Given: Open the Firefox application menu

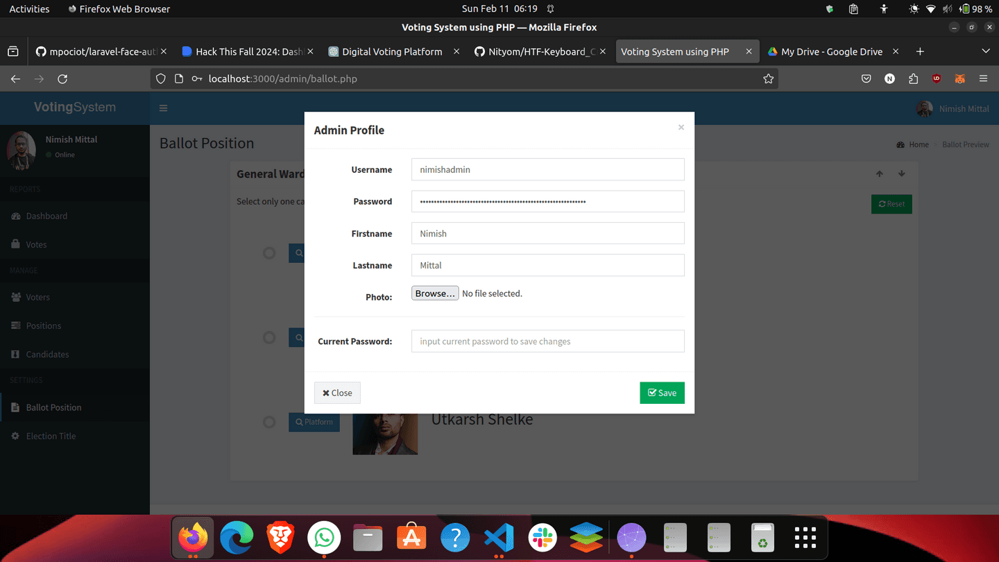Looking at the screenshot, I should [x=983, y=79].
